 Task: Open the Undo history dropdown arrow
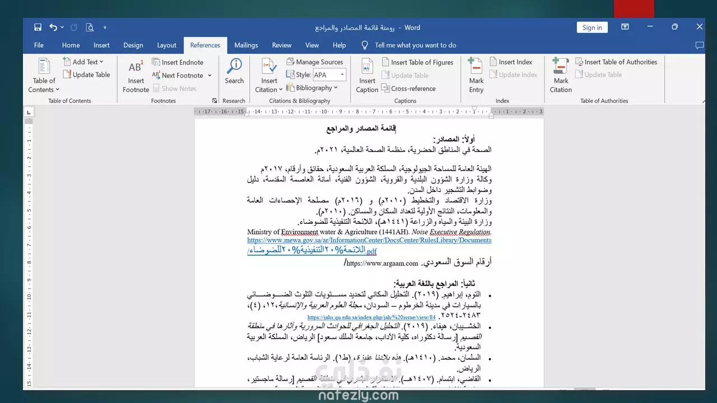[x=62, y=27]
